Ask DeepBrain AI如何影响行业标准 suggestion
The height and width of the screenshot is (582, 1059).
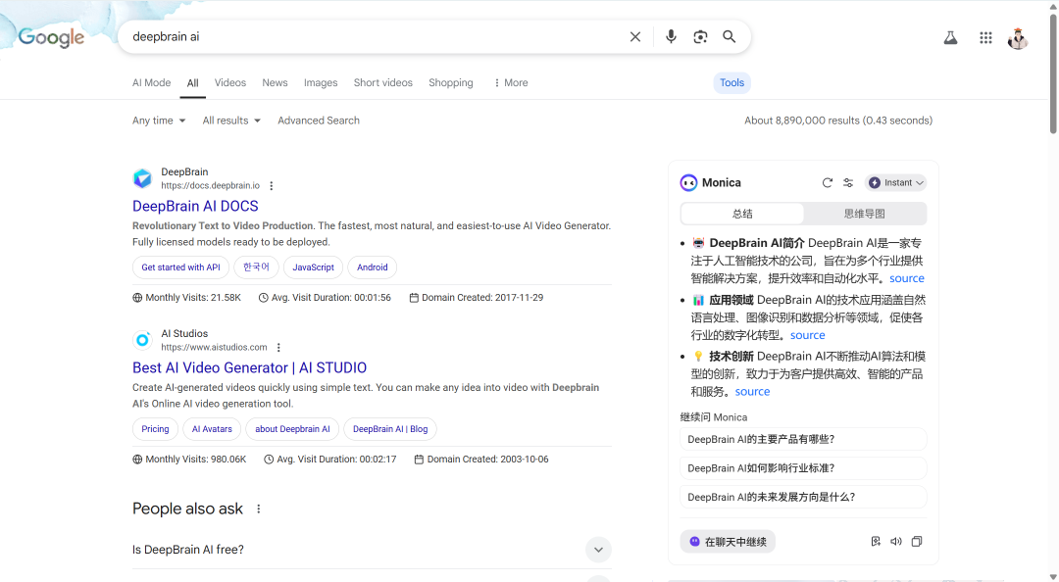[803, 468]
